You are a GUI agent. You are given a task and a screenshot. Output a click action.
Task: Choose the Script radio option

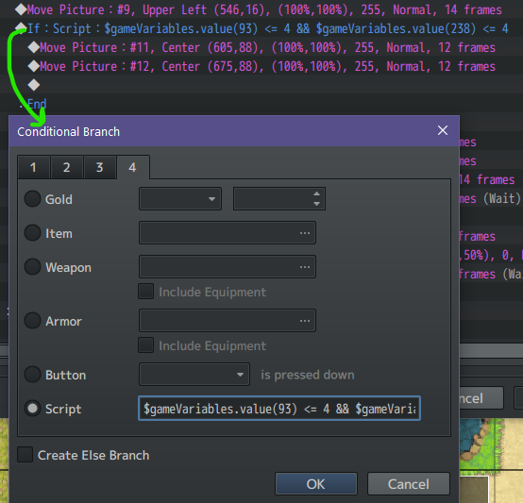pyautogui.click(x=33, y=409)
